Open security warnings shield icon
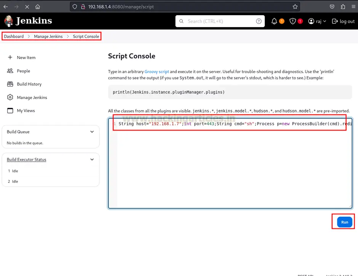358x276 pixels. point(292,21)
